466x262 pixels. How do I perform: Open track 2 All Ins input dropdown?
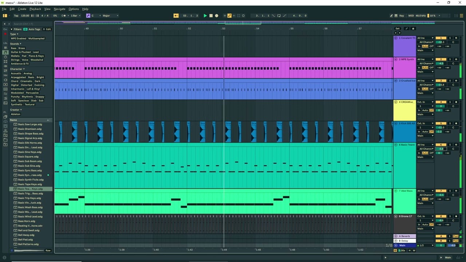coord(426,59)
